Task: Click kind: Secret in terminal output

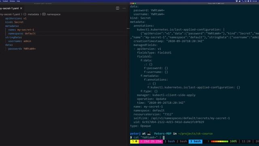Action: click(140, 18)
